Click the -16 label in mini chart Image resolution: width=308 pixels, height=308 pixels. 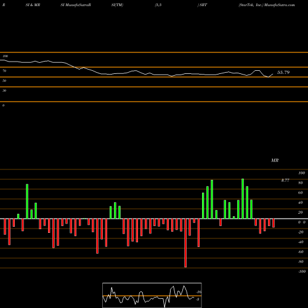click(199, 292)
